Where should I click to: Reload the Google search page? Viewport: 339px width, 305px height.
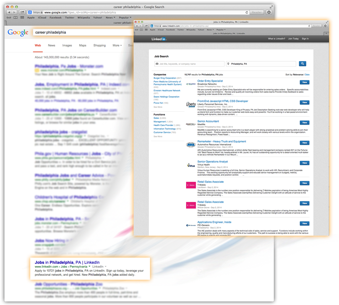tap(247, 12)
